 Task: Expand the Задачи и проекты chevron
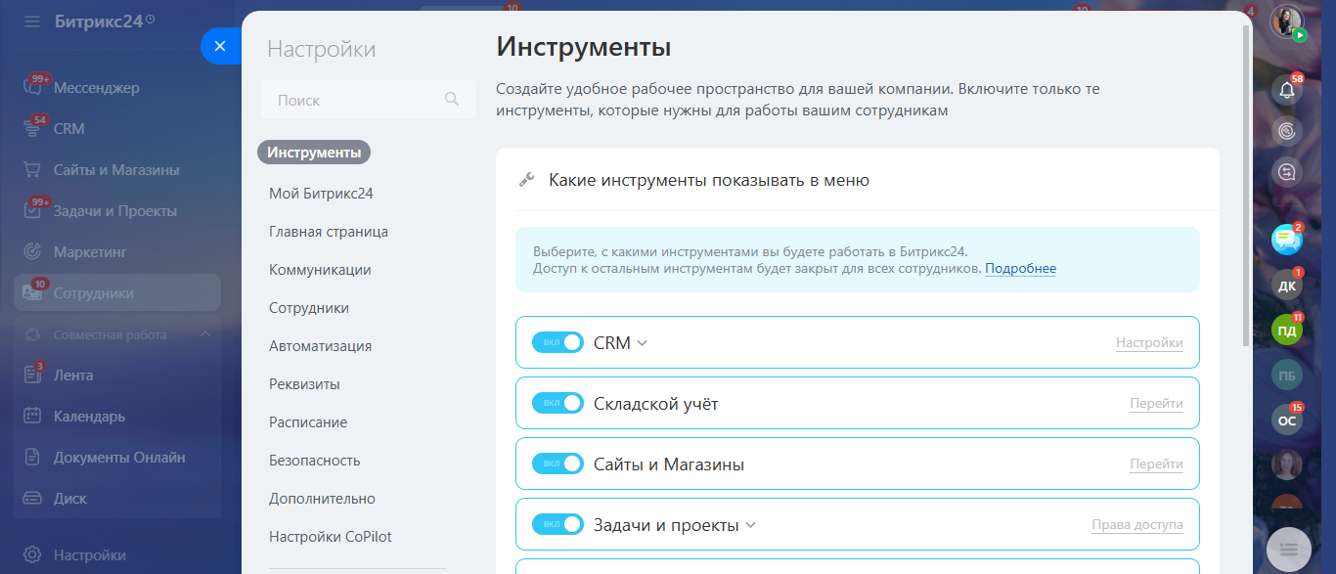(x=751, y=525)
